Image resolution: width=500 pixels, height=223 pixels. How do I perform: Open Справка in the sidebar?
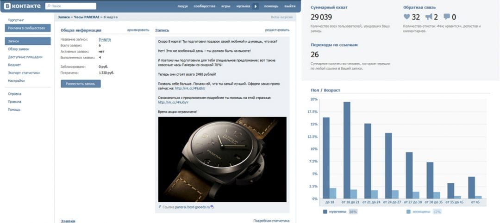(x=15, y=94)
